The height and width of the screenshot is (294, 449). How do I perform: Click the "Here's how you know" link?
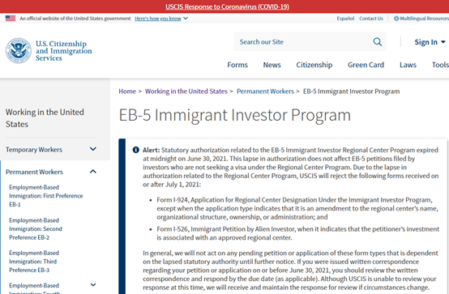coord(158,19)
